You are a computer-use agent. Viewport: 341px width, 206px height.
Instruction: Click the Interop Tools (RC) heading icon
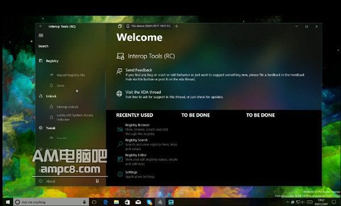[x=120, y=56]
